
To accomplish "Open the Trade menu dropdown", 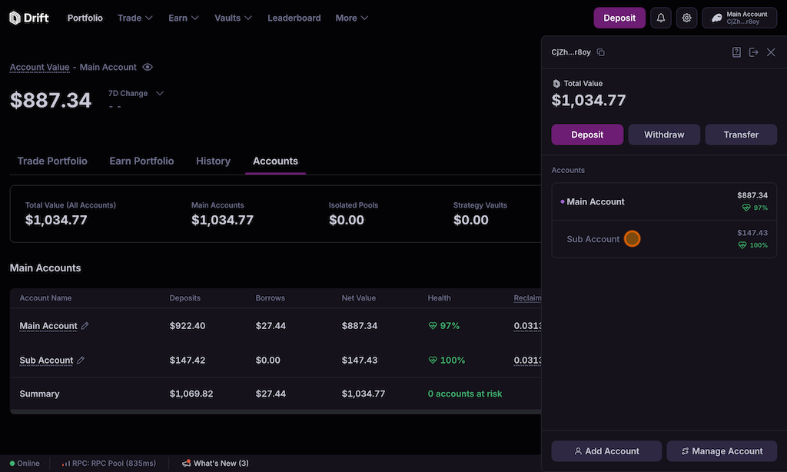I will (x=134, y=18).
